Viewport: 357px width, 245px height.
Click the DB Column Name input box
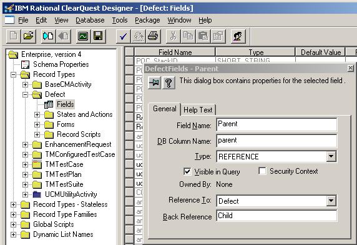tap(276, 141)
